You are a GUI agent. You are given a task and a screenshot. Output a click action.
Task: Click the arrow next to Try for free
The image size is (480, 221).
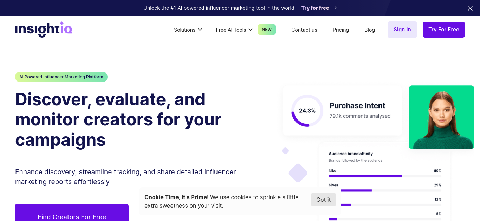pos(335,8)
